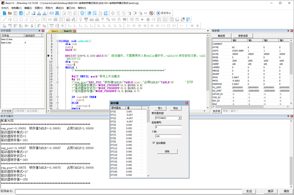The height and width of the screenshot is (195, 294).
Task: Click the lightbulb indicator component icon
Action: coord(81,19)
